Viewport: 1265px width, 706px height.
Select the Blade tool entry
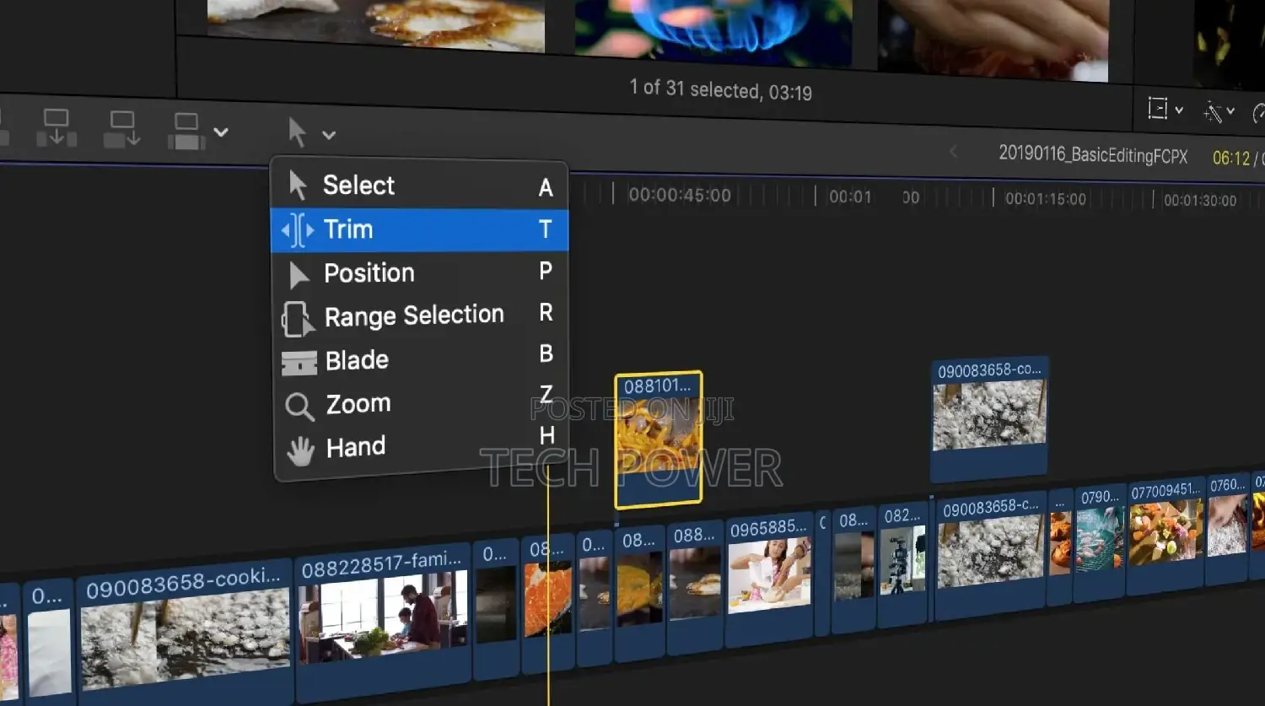(420, 359)
